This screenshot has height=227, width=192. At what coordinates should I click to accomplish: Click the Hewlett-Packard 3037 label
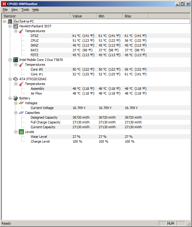click(35, 26)
